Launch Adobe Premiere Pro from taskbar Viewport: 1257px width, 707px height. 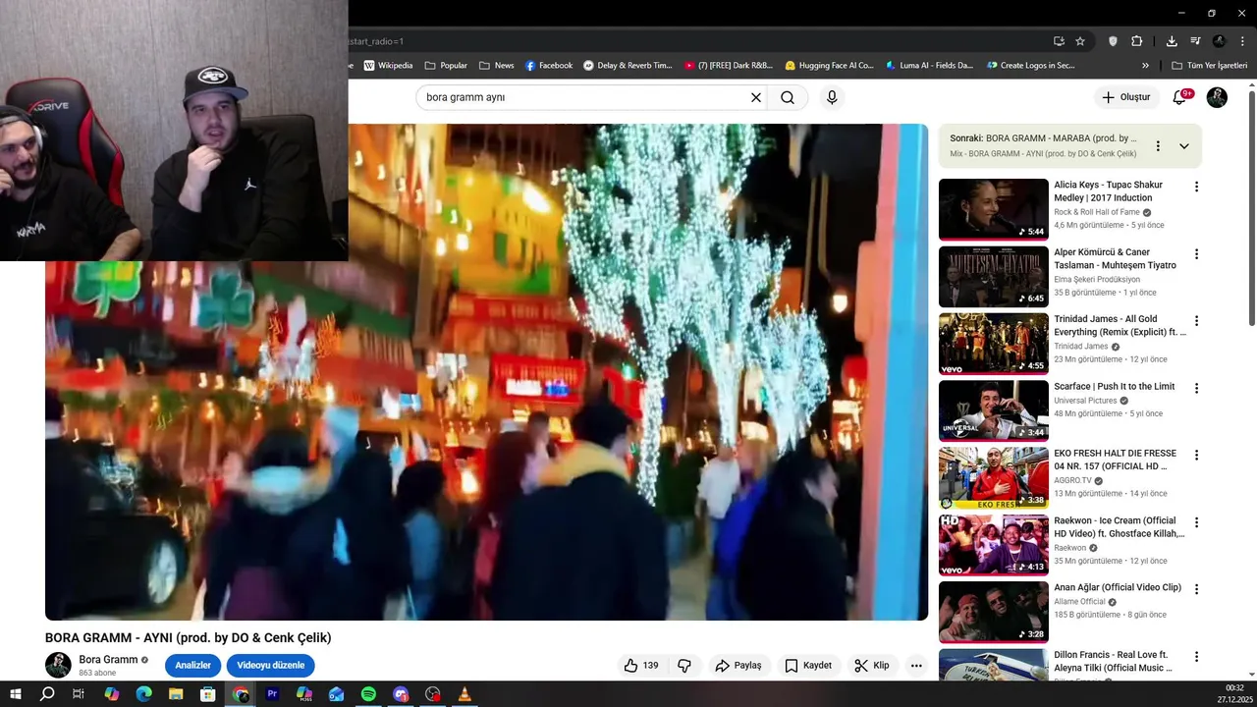[x=272, y=694]
